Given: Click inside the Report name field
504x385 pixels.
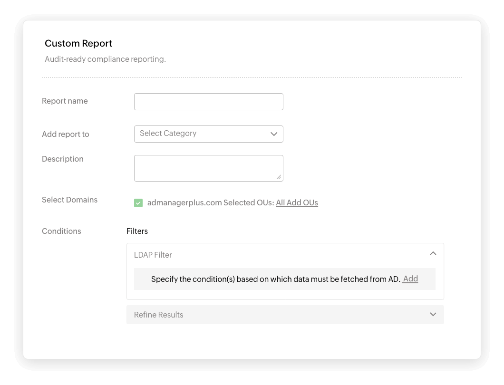Looking at the screenshot, I should coord(208,101).
